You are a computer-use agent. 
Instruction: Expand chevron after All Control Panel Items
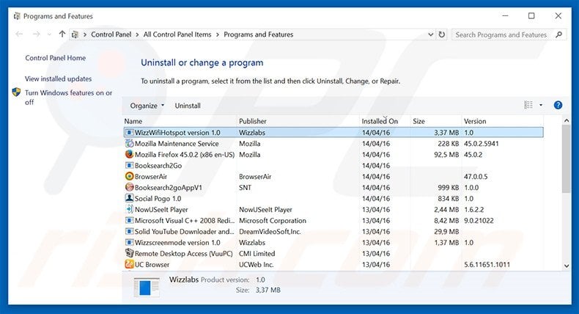(218, 34)
